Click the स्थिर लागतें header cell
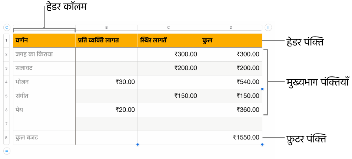352x159 pixels. click(169, 41)
